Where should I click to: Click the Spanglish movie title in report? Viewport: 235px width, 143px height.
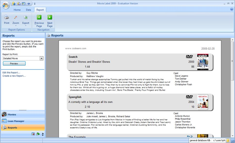tap(75, 97)
